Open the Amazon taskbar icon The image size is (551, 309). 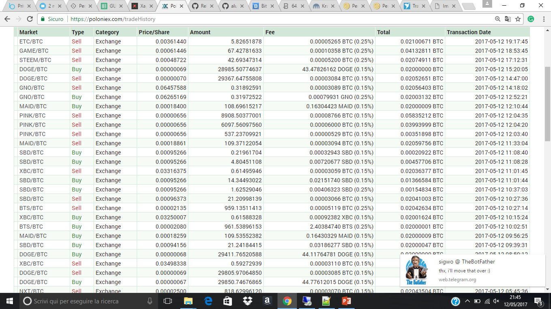(267, 301)
